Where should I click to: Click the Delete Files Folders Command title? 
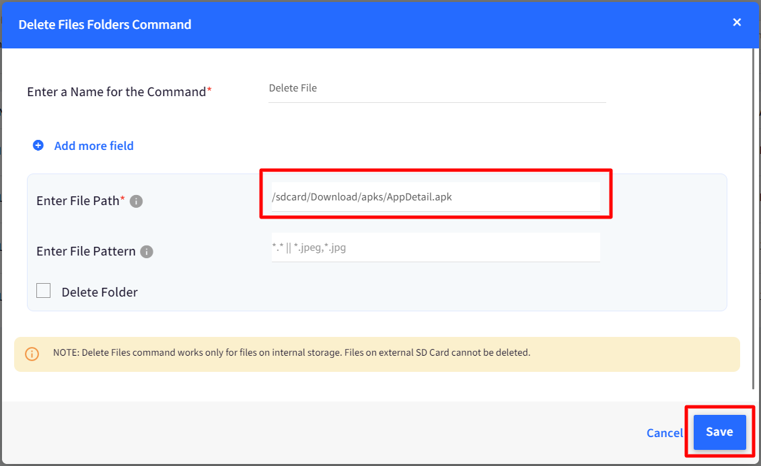tap(105, 24)
